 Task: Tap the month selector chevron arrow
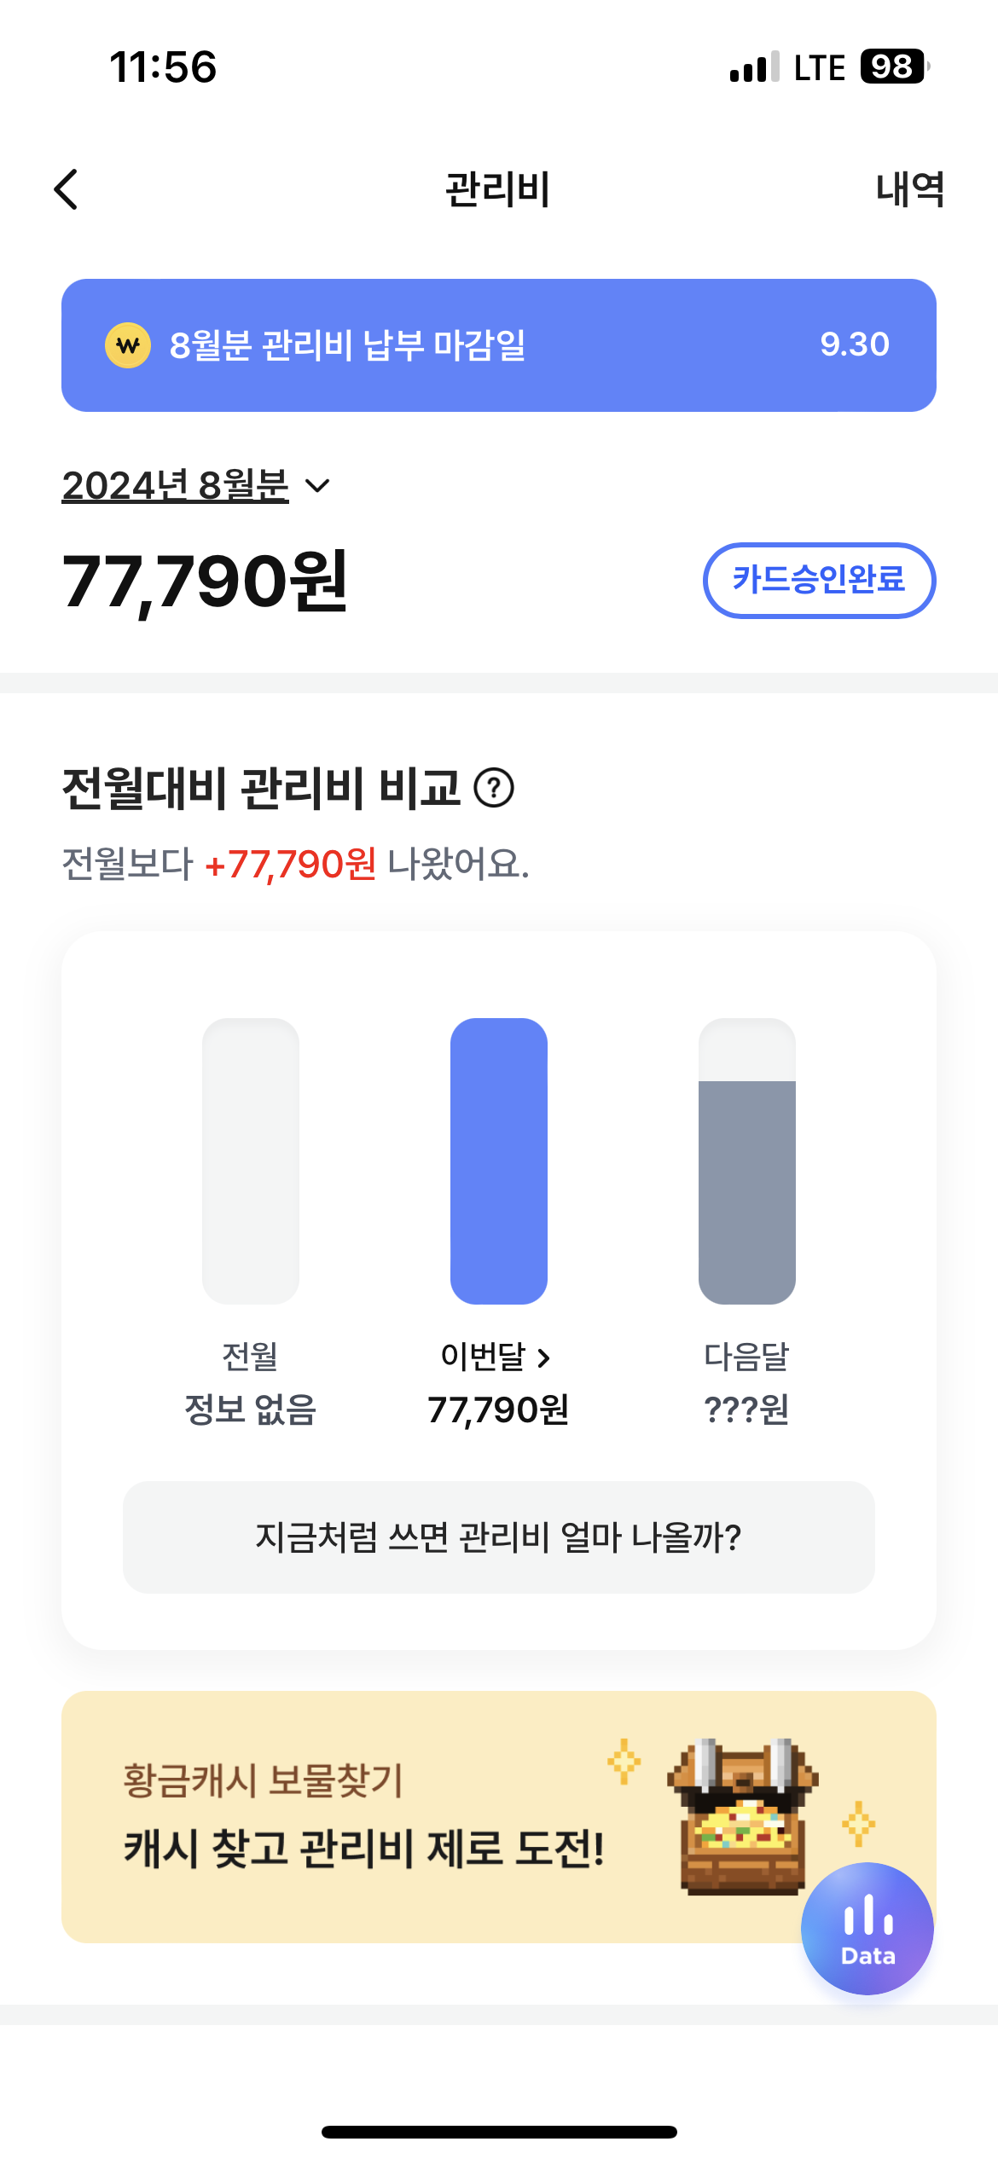[317, 486]
